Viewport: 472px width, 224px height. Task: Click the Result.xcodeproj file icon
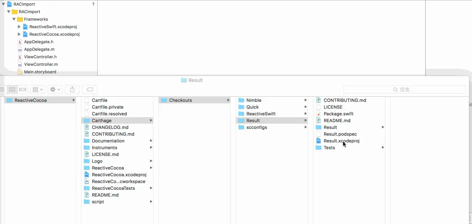319,141
